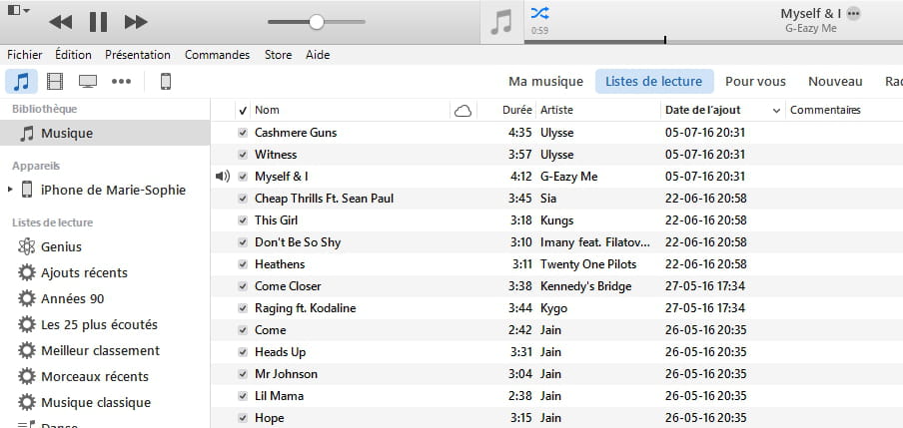Seek within the song progress bar
903x428 pixels.
[x=713, y=42]
